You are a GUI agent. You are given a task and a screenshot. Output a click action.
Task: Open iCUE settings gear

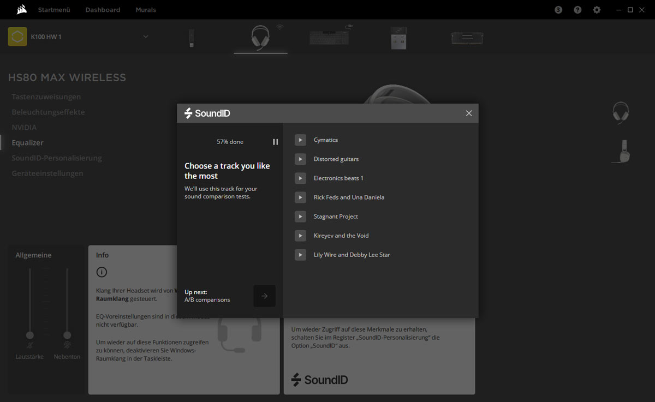tap(597, 10)
